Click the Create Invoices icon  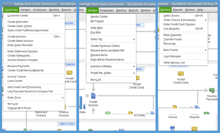[x=93, y=96]
